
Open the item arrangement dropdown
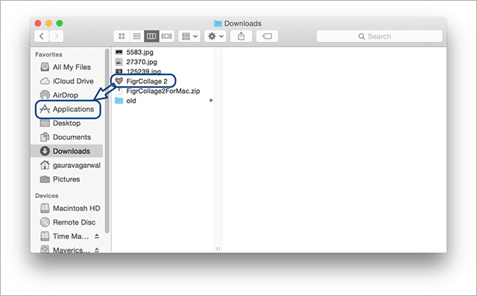click(189, 36)
